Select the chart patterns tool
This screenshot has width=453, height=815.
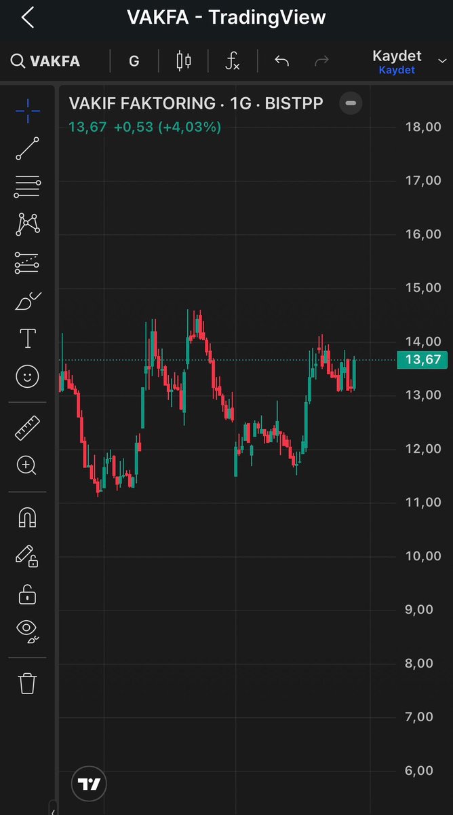click(28, 223)
